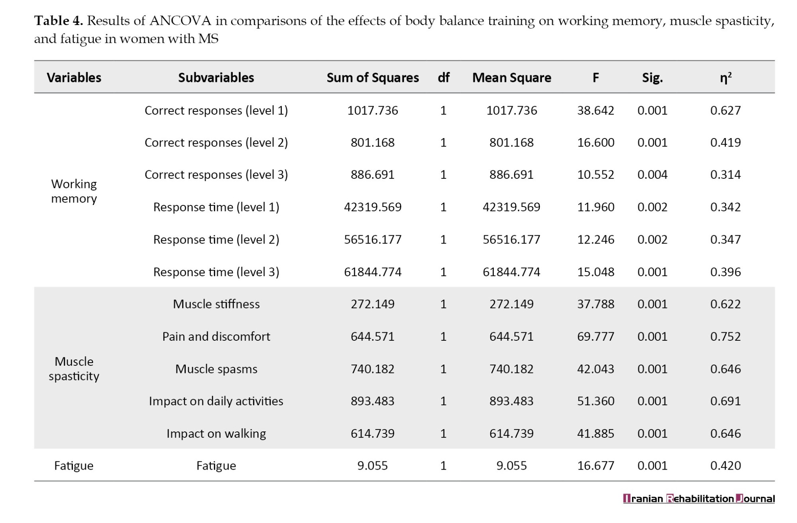This screenshot has height=523, width=797.
Task: Click the η² column header
Action: 726,78
